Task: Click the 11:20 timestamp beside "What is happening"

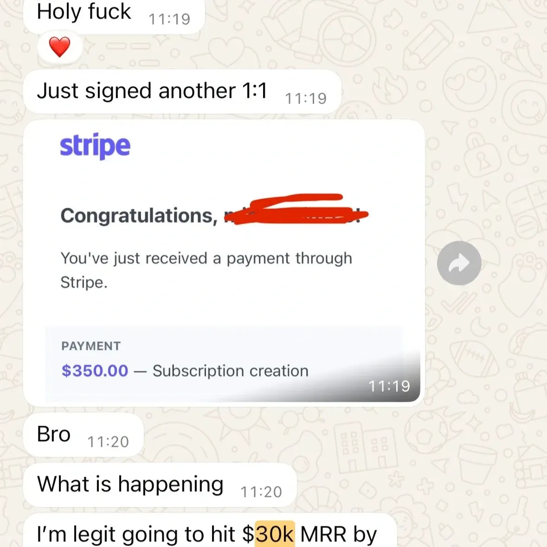Action: point(261,492)
